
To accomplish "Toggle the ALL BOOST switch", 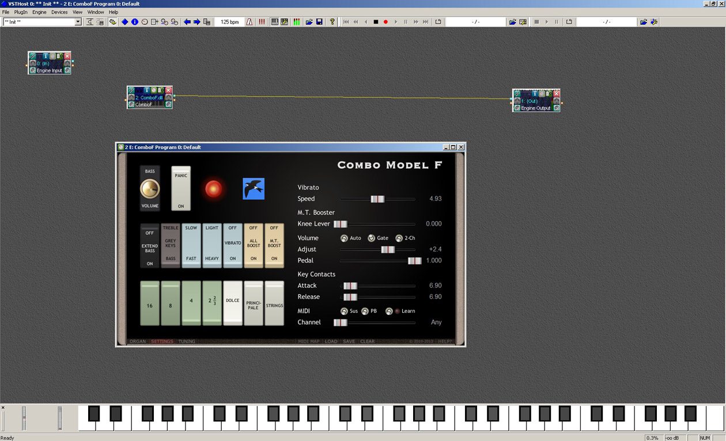I will click(x=254, y=246).
